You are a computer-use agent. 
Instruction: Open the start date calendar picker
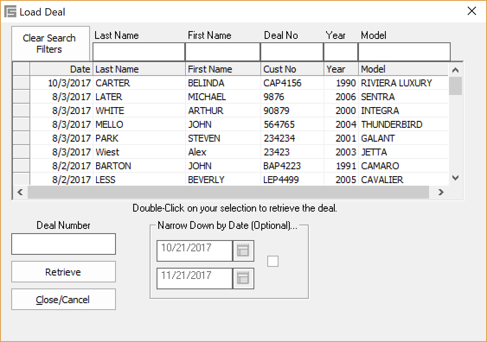(x=243, y=251)
